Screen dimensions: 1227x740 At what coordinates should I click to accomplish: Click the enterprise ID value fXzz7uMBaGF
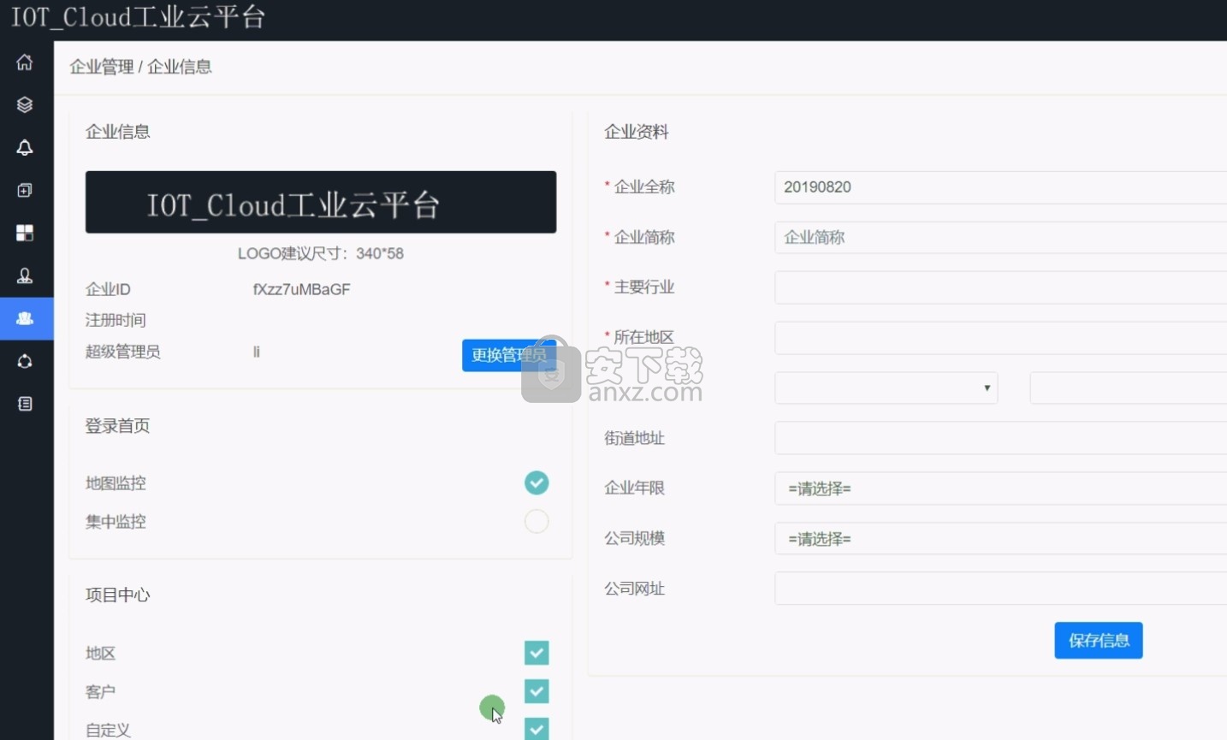coord(302,289)
